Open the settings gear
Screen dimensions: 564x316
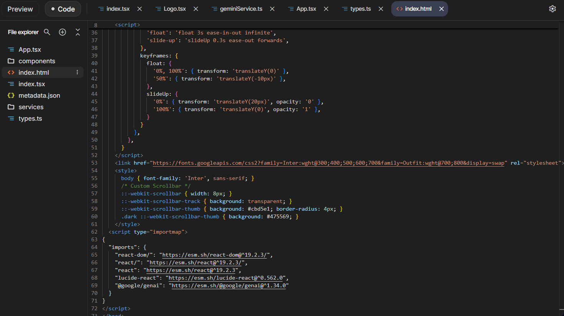pyautogui.click(x=552, y=9)
